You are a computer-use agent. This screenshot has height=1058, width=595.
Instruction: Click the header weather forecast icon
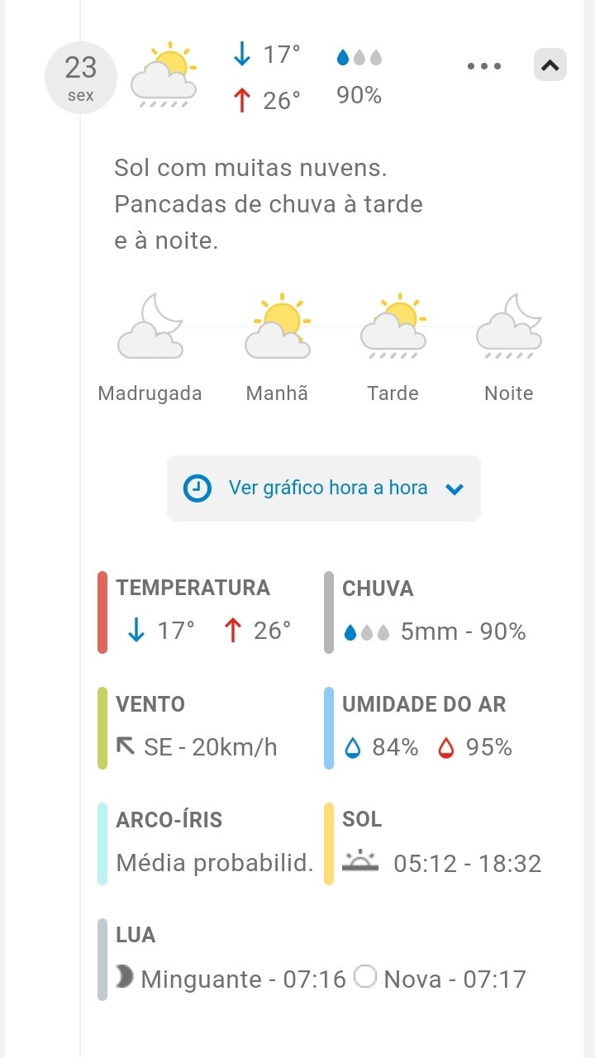pyautogui.click(x=164, y=76)
